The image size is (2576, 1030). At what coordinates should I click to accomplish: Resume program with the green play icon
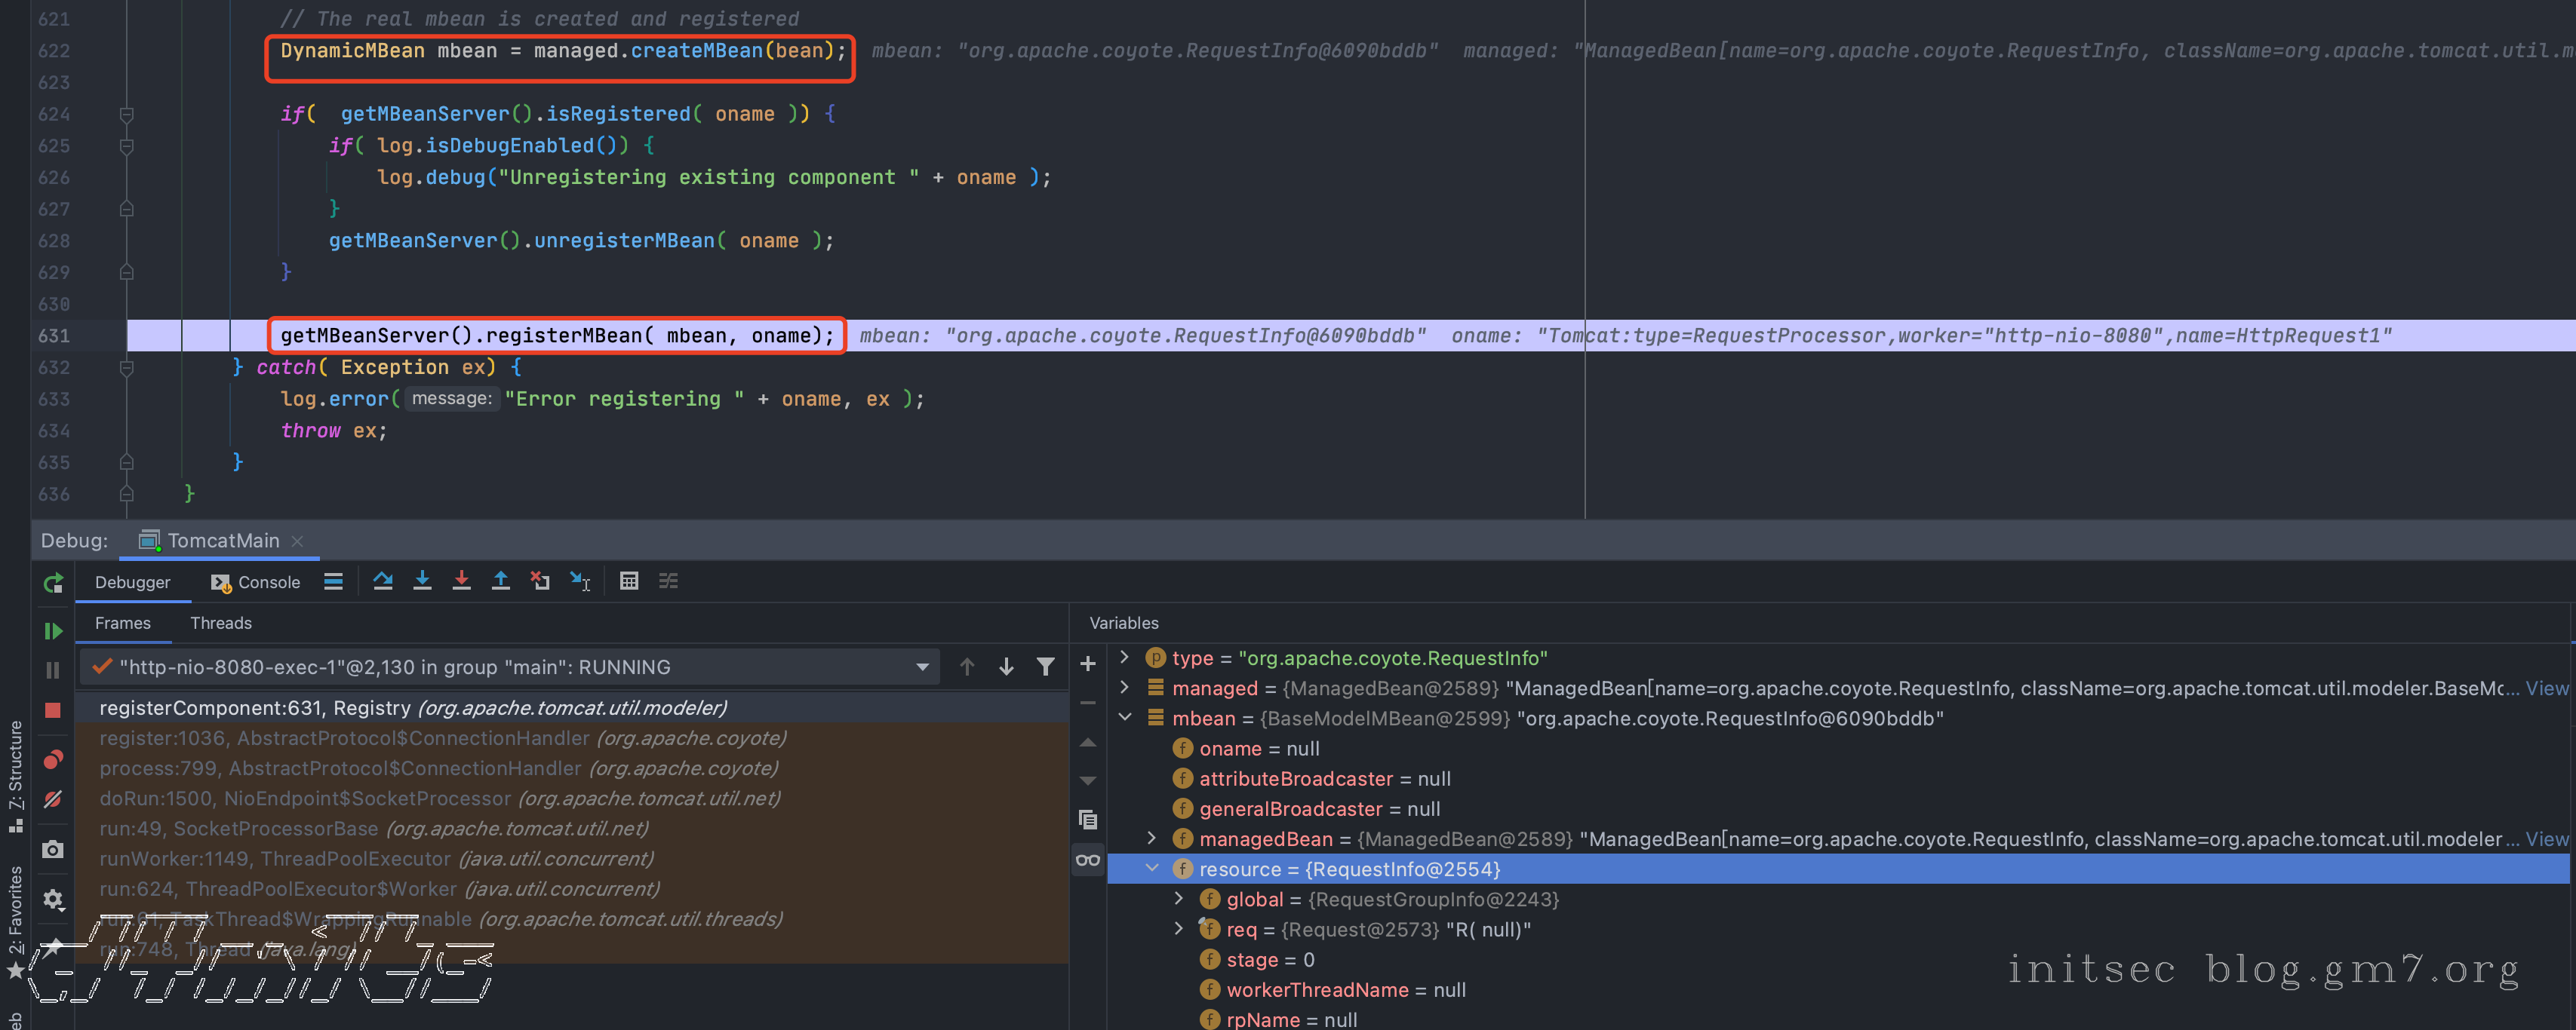[53, 631]
